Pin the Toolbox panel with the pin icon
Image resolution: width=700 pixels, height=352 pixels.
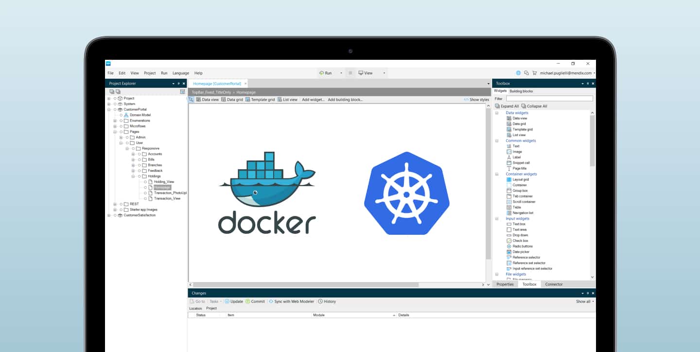(x=587, y=83)
